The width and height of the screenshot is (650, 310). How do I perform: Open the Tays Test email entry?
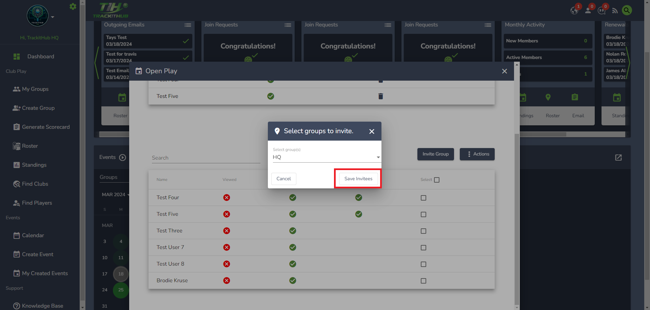(x=148, y=41)
